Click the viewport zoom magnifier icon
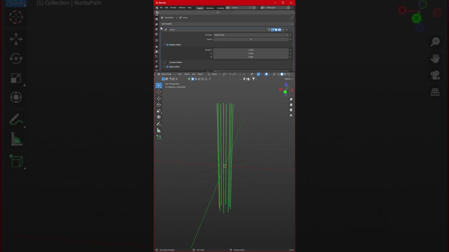Screen dimensions: 449x252 pos(291,99)
